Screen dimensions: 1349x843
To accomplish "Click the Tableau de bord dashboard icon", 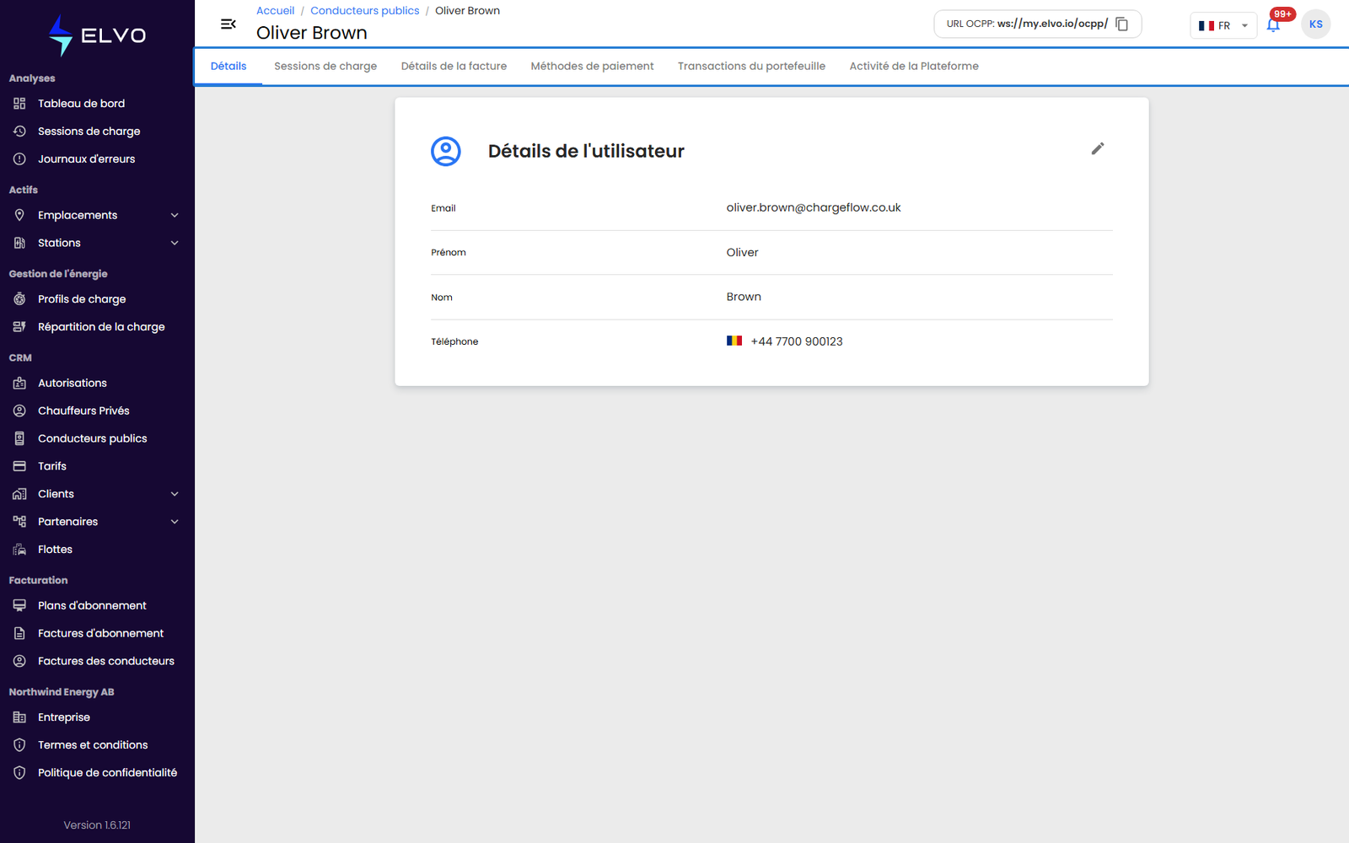I will coord(19,104).
